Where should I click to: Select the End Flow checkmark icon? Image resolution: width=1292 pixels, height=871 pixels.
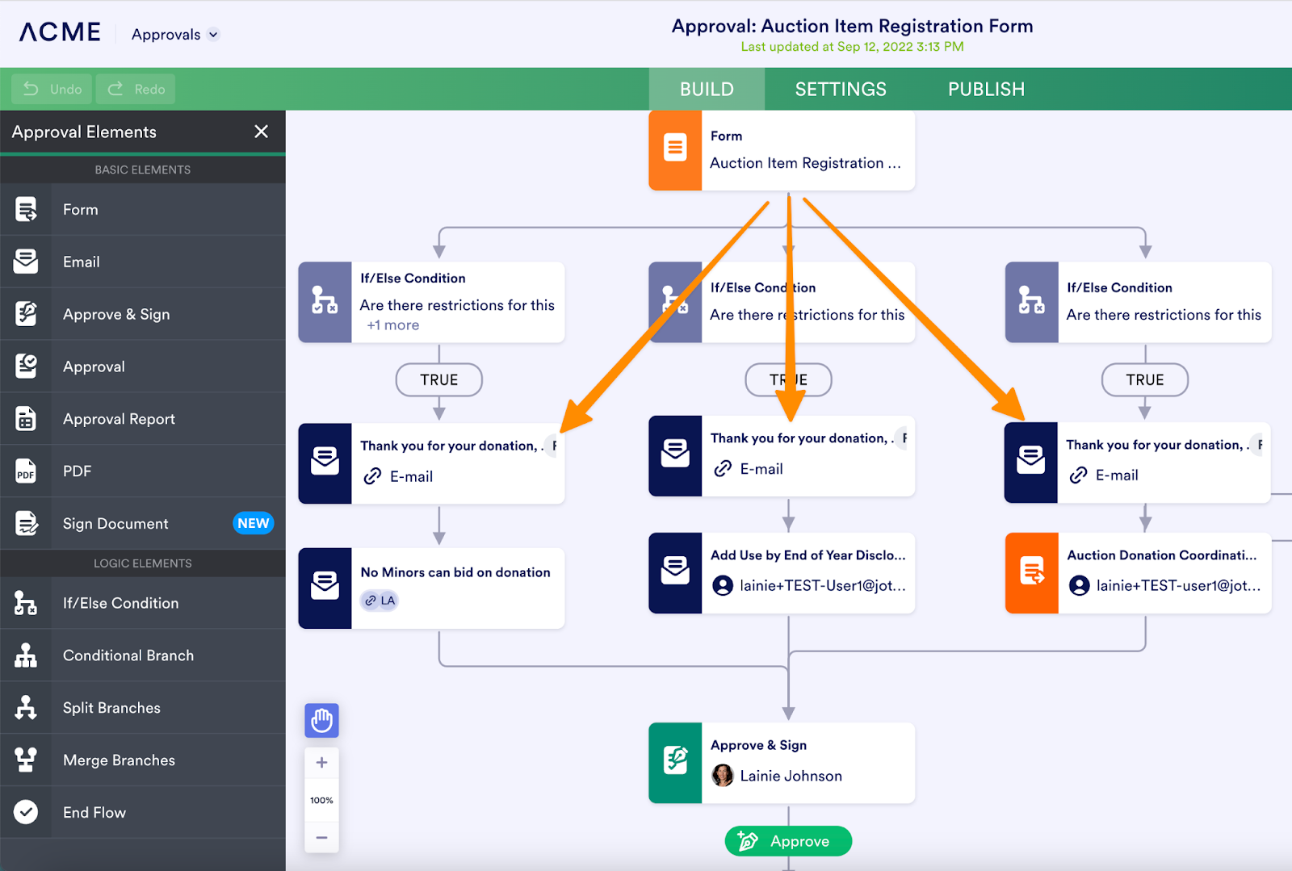(x=26, y=812)
